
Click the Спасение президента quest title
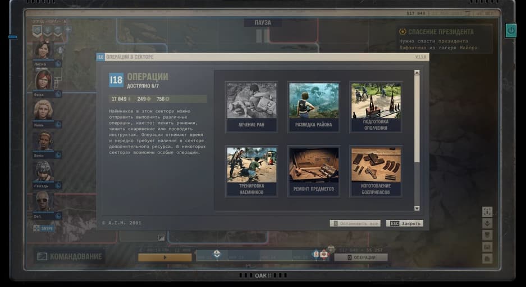tap(441, 32)
